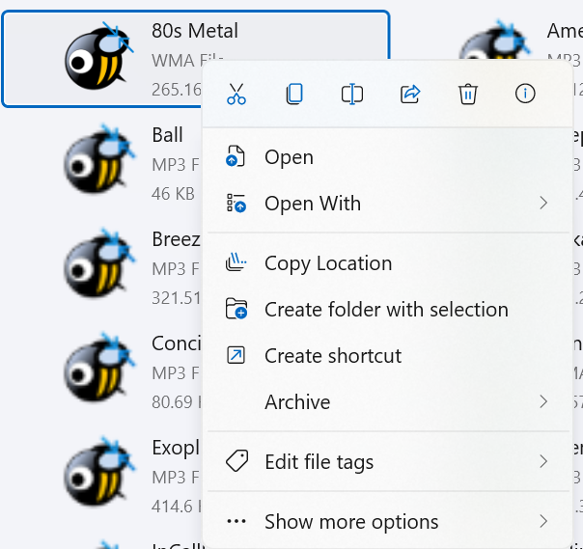Click the folder-plus icon beside Create folder

(x=236, y=309)
